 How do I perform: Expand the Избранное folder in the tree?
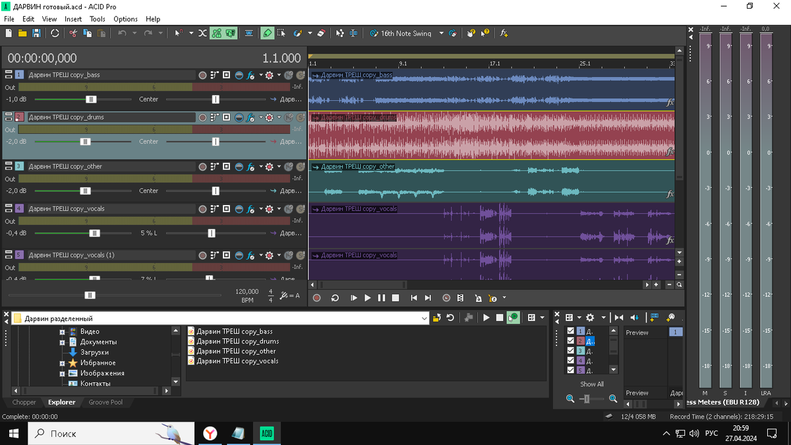tap(63, 363)
